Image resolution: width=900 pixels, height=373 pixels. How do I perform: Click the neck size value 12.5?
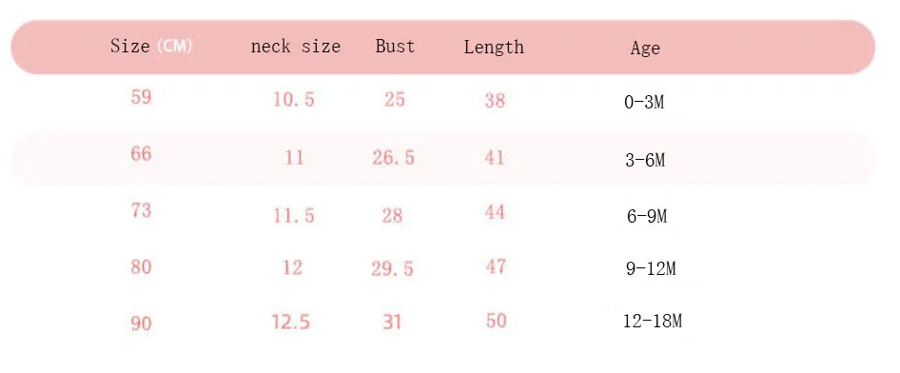[x=291, y=322]
